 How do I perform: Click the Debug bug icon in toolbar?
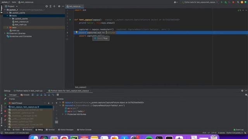(x=226, y=2)
